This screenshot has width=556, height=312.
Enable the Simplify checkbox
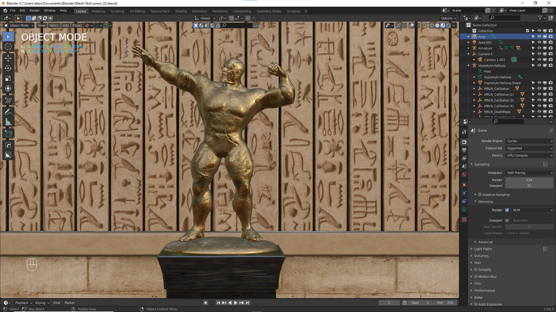pyautogui.click(x=476, y=270)
